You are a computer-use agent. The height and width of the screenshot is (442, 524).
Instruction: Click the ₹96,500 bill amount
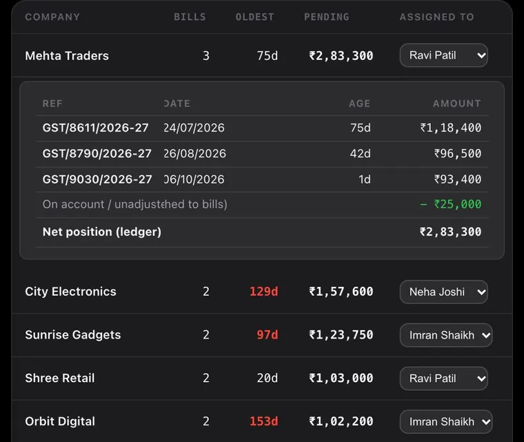pyautogui.click(x=458, y=154)
